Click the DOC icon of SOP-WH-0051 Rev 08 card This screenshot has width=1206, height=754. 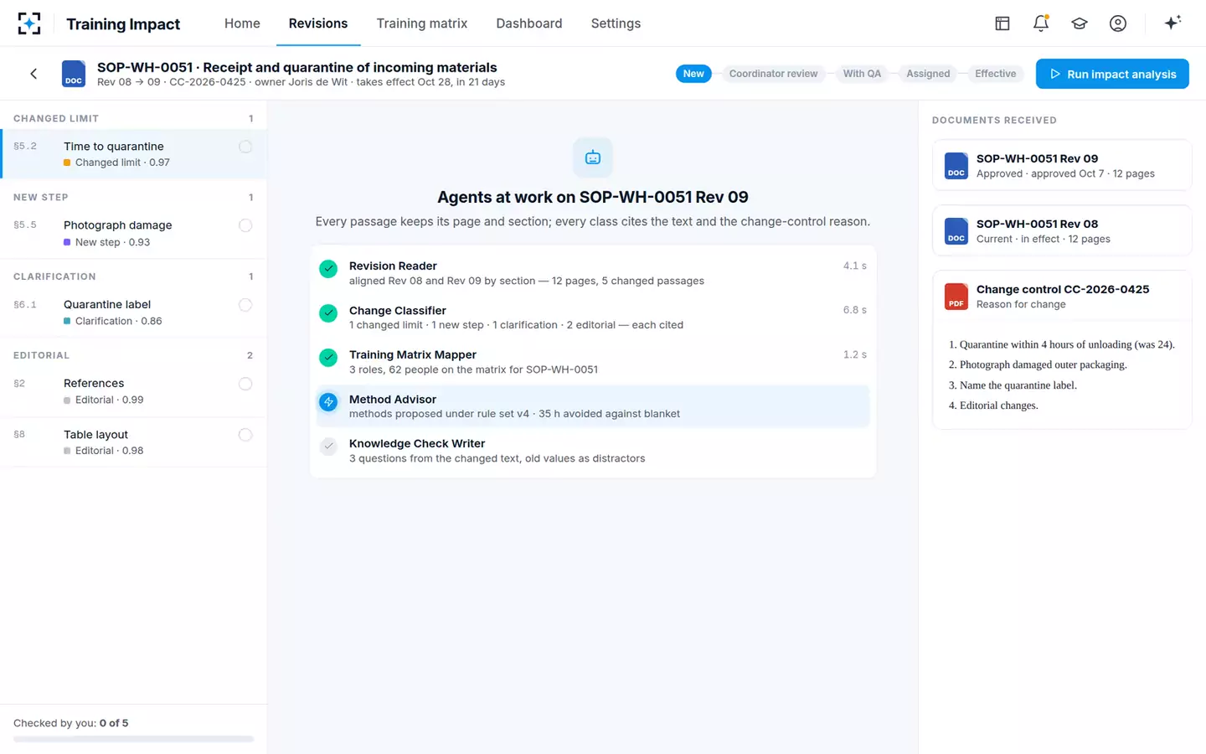tap(956, 230)
